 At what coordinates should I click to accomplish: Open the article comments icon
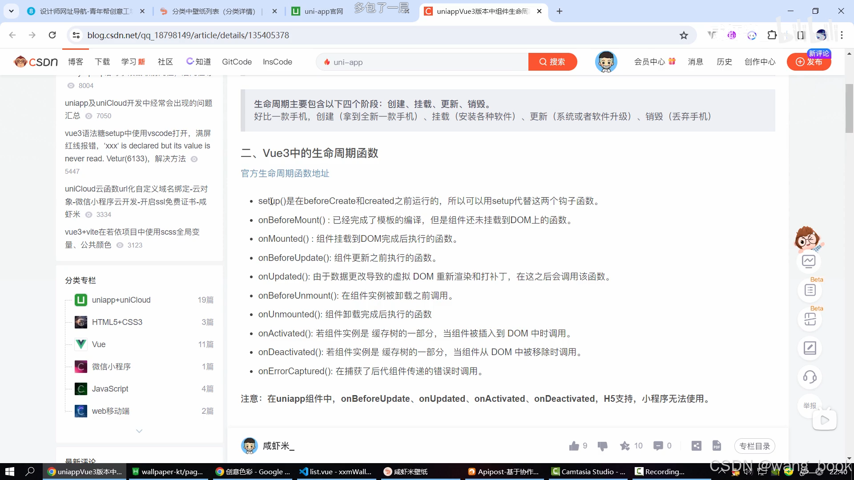click(x=658, y=446)
